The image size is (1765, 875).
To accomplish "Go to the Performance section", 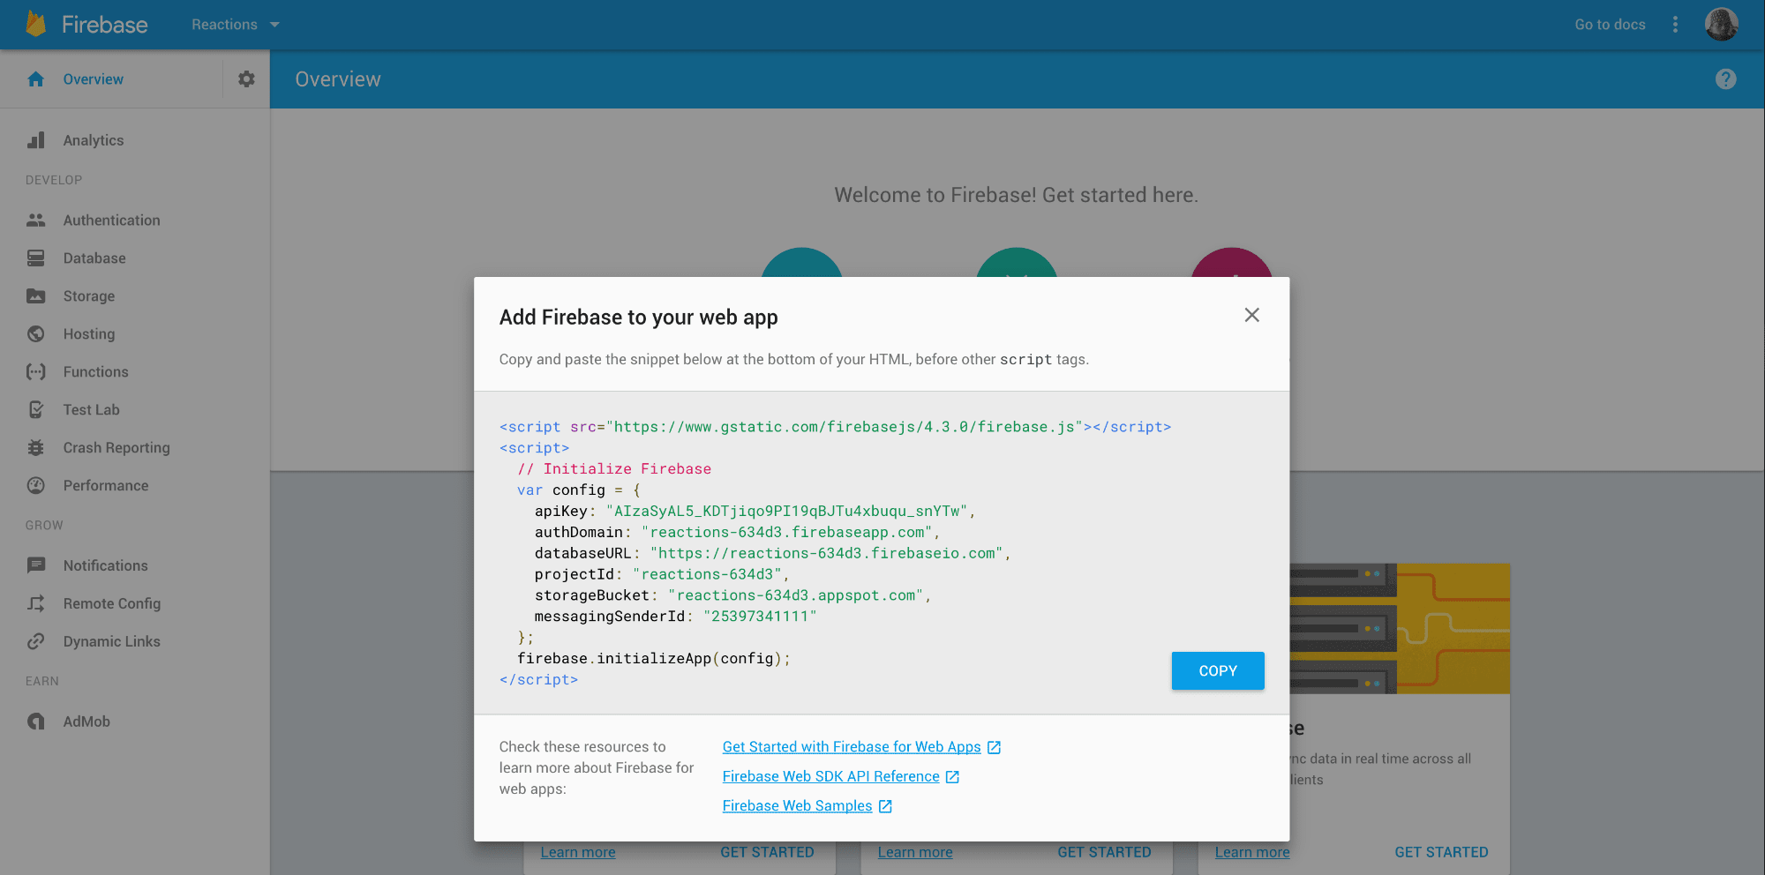I will [x=106, y=486].
